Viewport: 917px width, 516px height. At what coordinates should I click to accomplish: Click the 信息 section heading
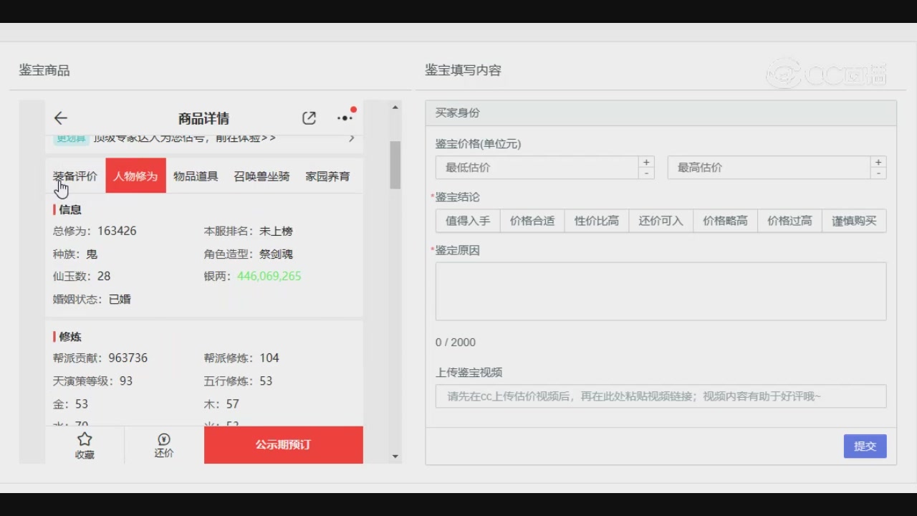70,209
